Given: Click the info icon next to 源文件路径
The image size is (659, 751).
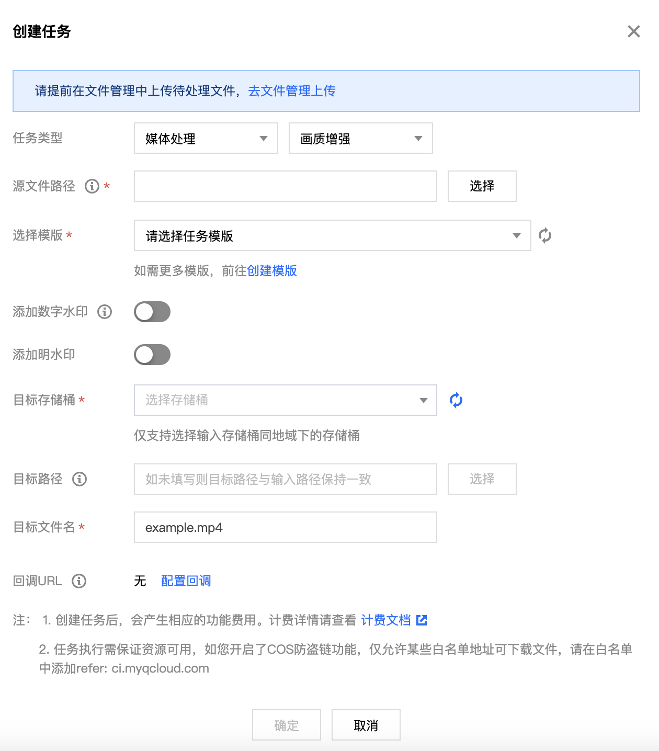Looking at the screenshot, I should (x=92, y=186).
